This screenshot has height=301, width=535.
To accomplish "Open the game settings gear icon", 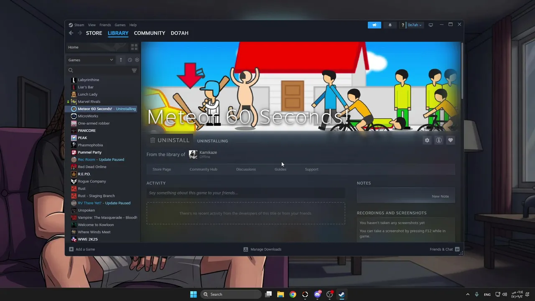I will [x=427, y=140].
